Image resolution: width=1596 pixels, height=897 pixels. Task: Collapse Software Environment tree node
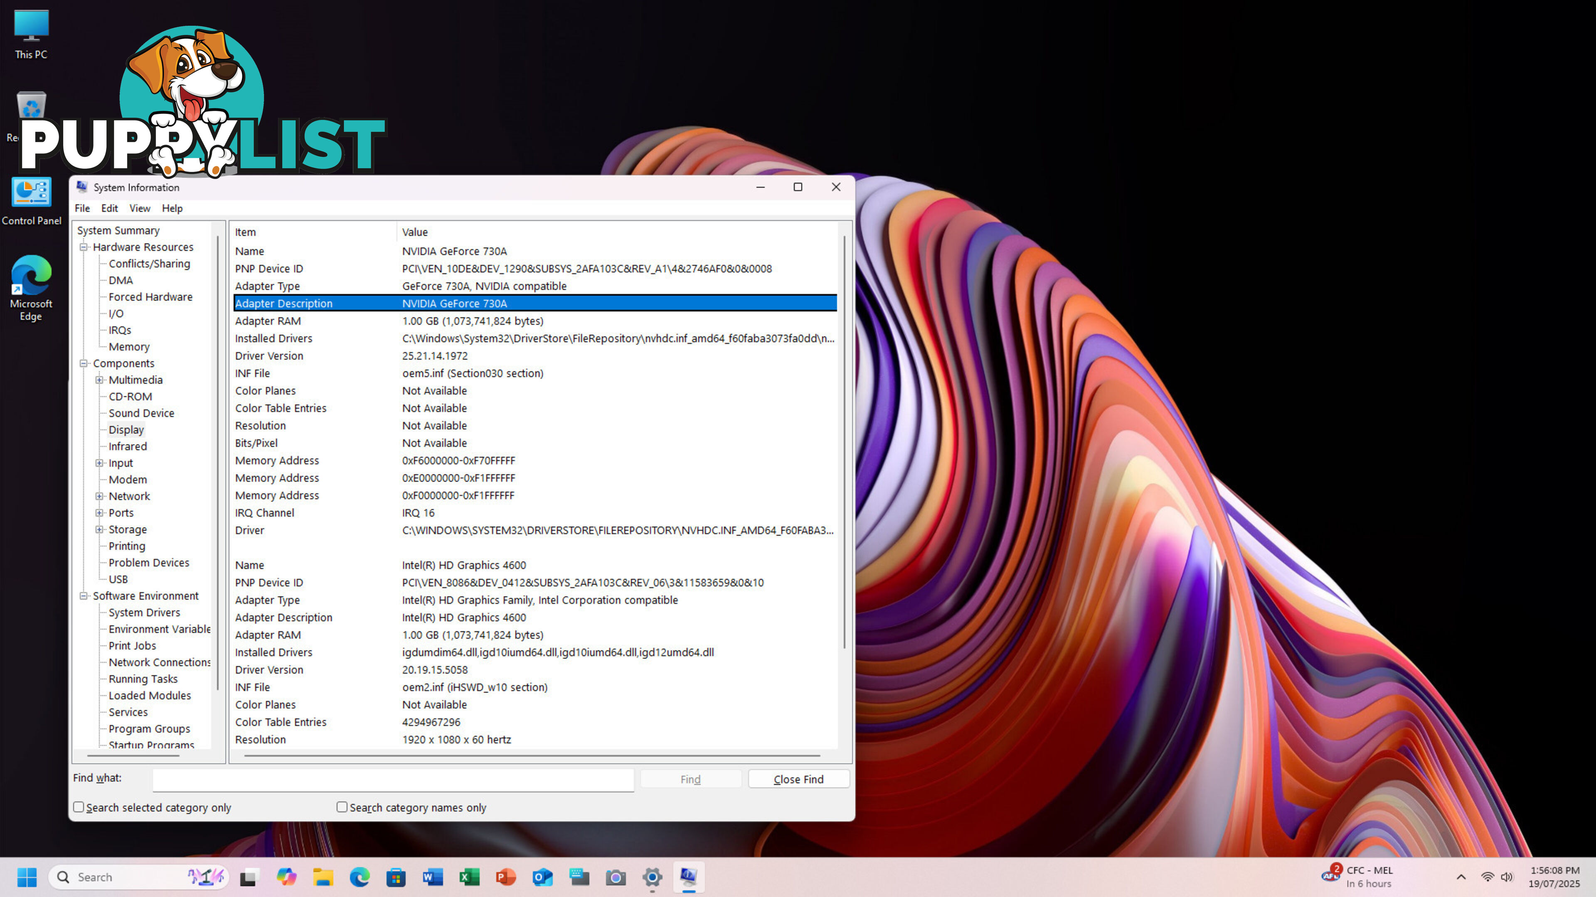[x=83, y=596]
